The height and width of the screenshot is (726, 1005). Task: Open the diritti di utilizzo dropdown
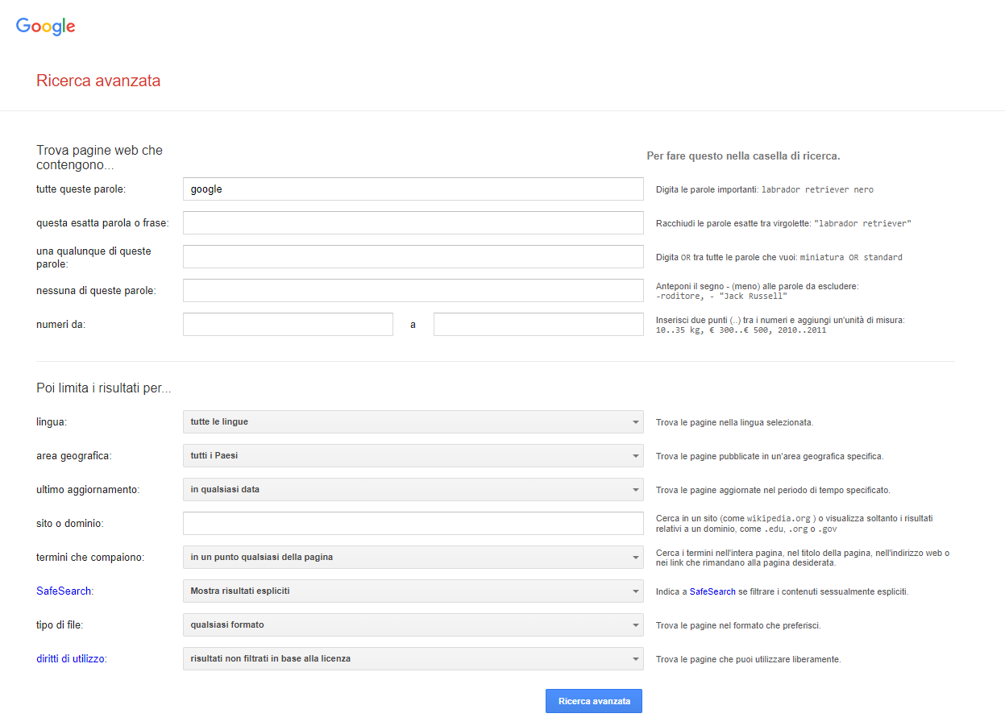[x=413, y=659]
